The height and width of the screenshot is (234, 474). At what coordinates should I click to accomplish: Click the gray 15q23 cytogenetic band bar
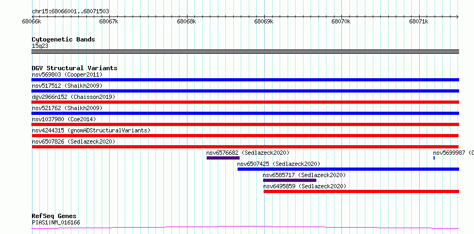[x=245, y=52]
